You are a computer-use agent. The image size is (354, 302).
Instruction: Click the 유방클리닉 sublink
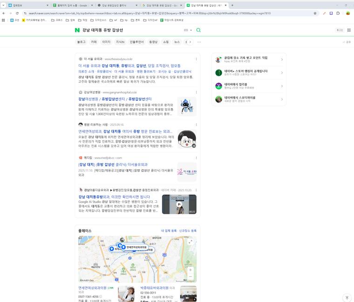[x=104, y=71]
